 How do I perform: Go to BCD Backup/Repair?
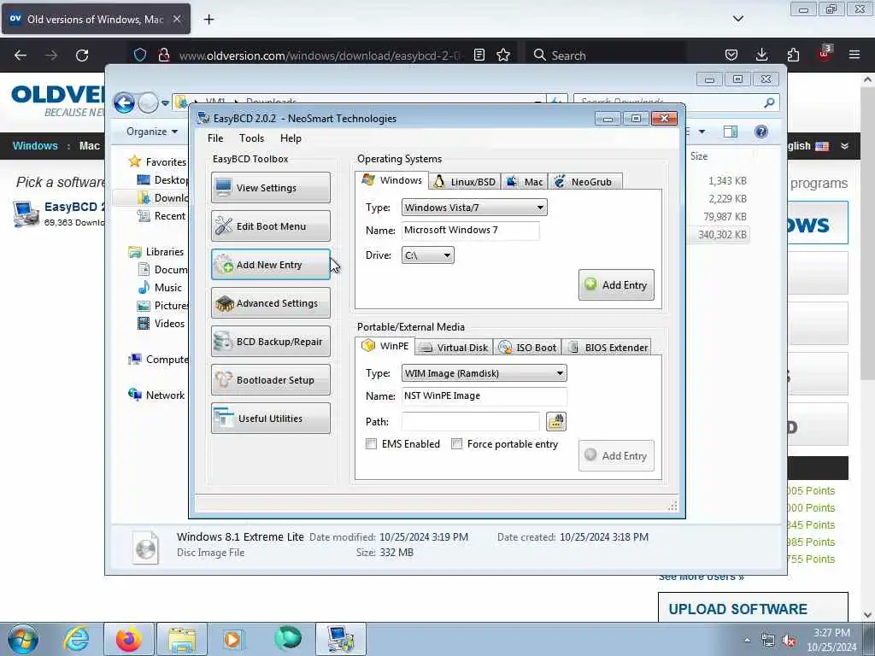click(x=271, y=342)
